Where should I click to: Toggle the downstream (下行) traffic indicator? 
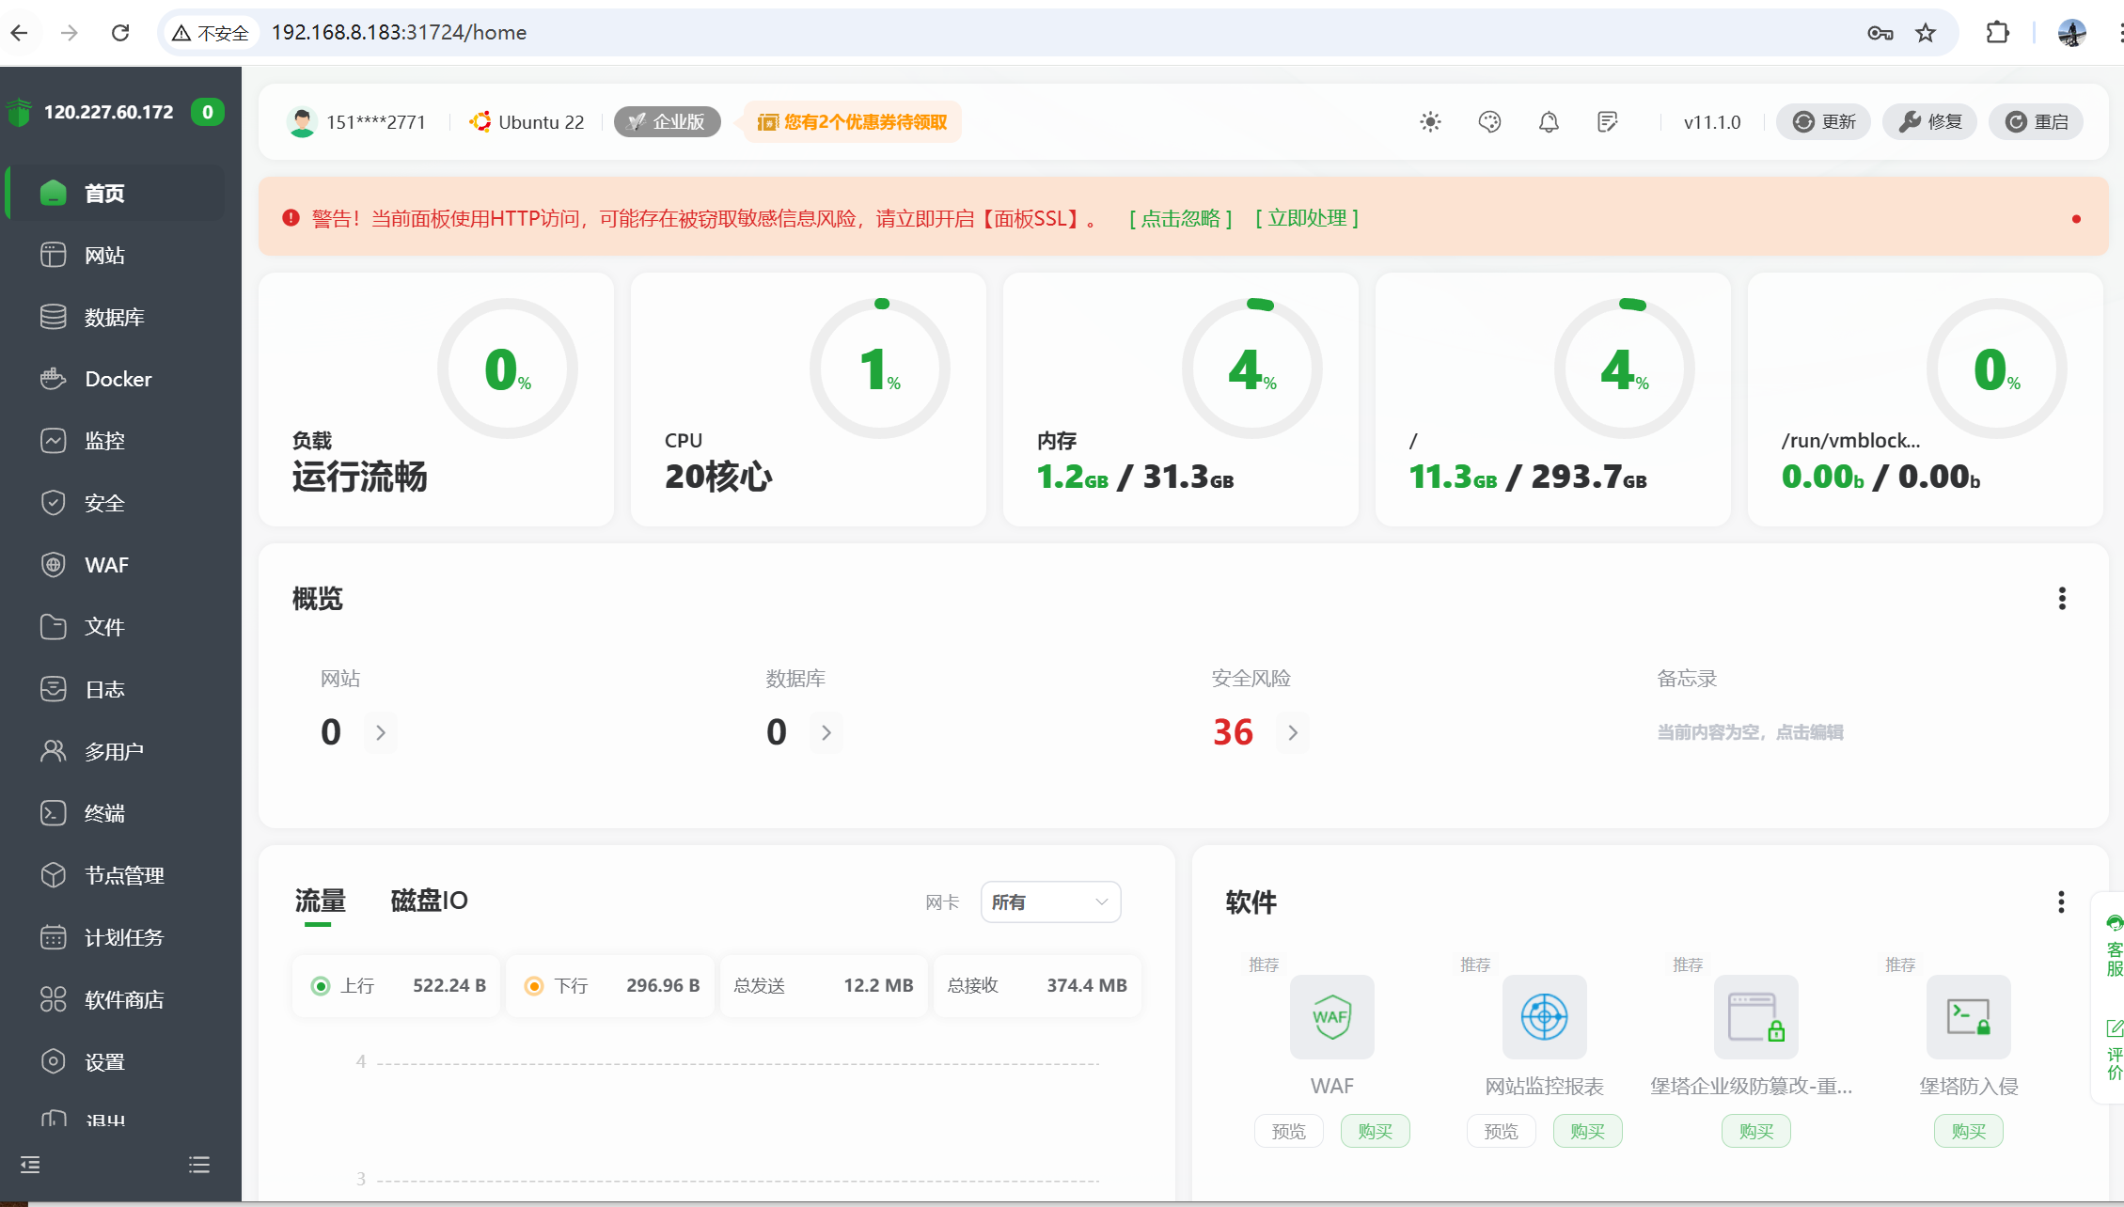(534, 986)
